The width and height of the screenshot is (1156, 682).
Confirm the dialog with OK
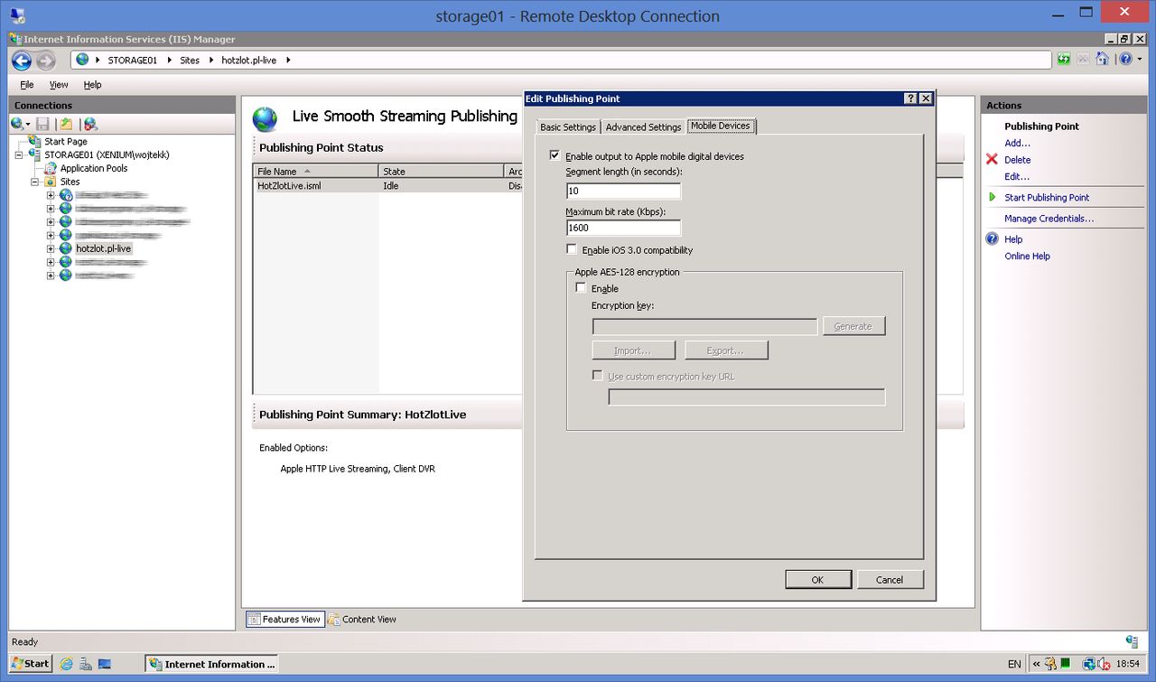click(x=817, y=580)
